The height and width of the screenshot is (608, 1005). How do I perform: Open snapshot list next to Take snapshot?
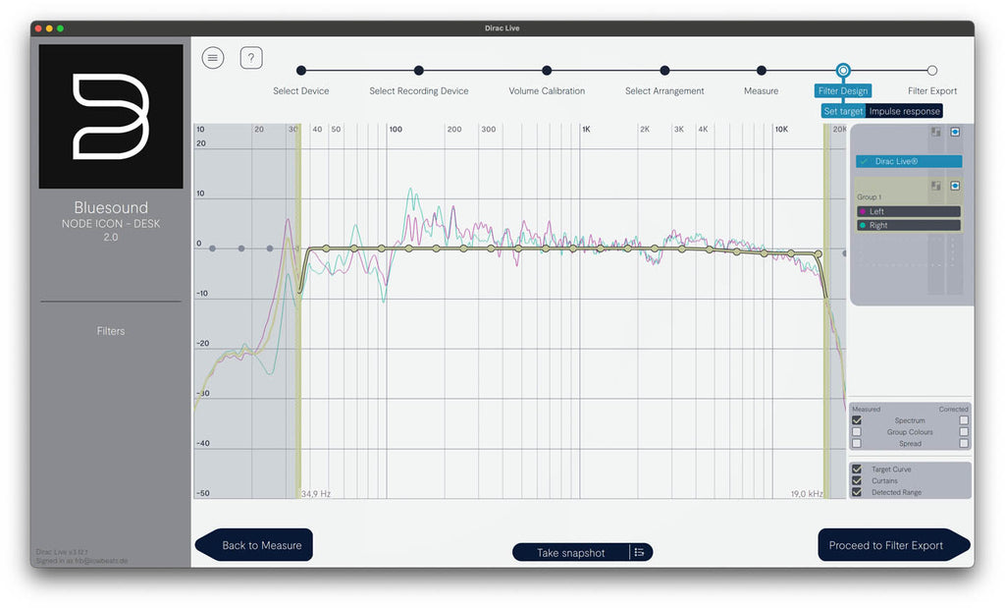[639, 552]
